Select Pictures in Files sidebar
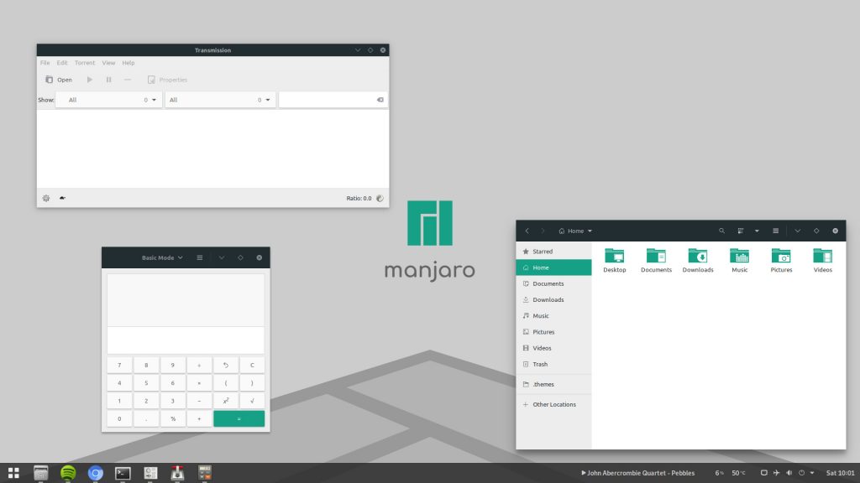Image resolution: width=860 pixels, height=483 pixels. pyautogui.click(x=553, y=332)
